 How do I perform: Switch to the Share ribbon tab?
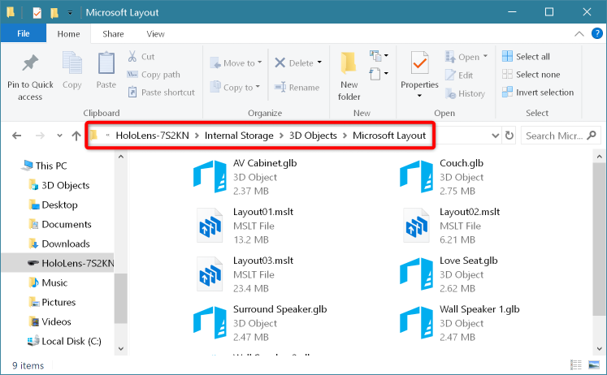click(x=113, y=34)
